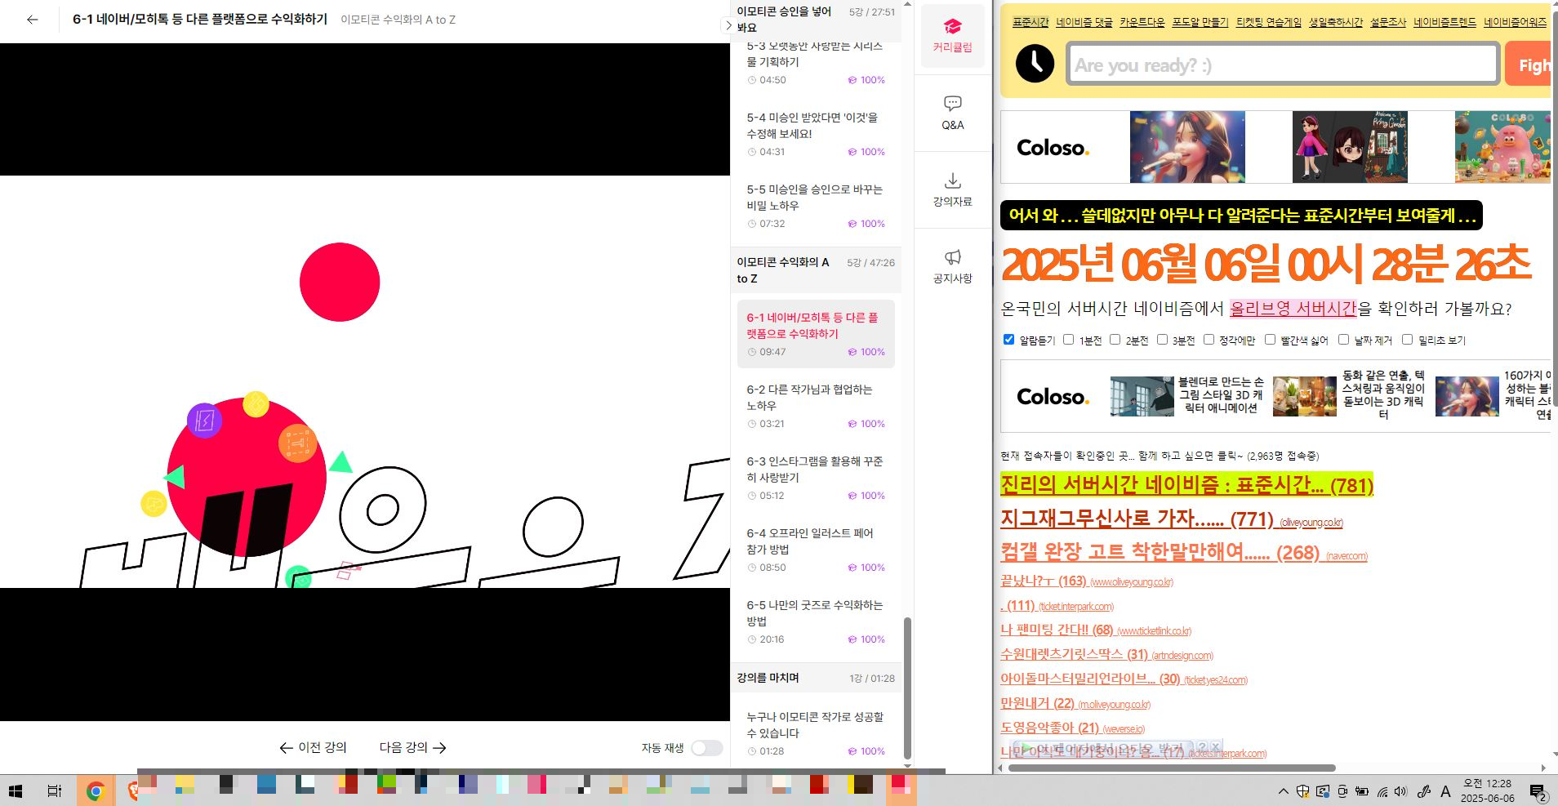Open Wi-Fi network settings tray icon

(x=1382, y=791)
